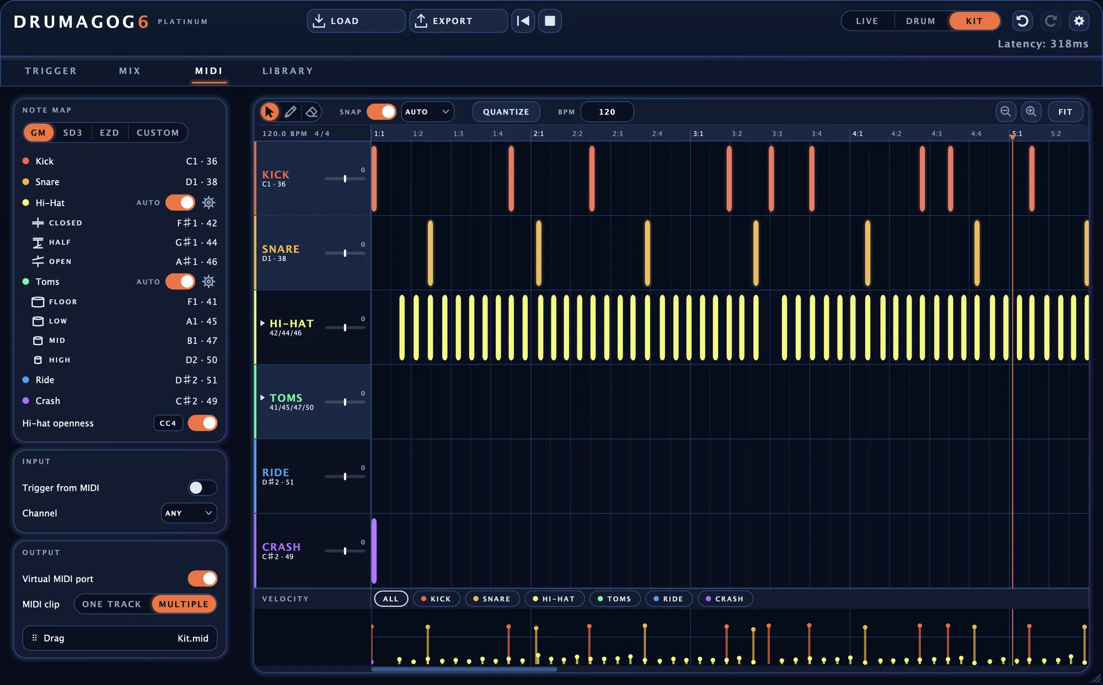Image resolution: width=1103 pixels, height=685 pixels.
Task: Toggle the Snap switch off
Action: [381, 112]
